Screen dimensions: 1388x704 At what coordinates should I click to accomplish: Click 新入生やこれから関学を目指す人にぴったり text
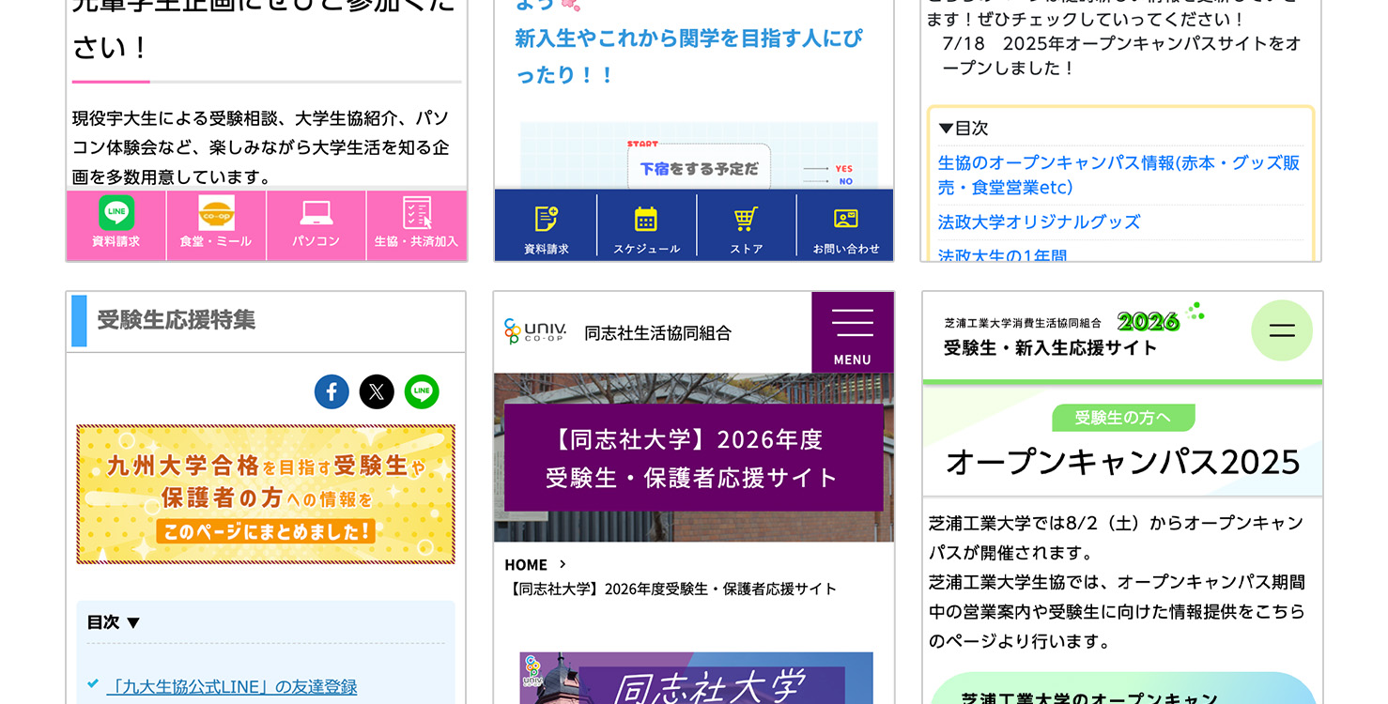(688, 56)
